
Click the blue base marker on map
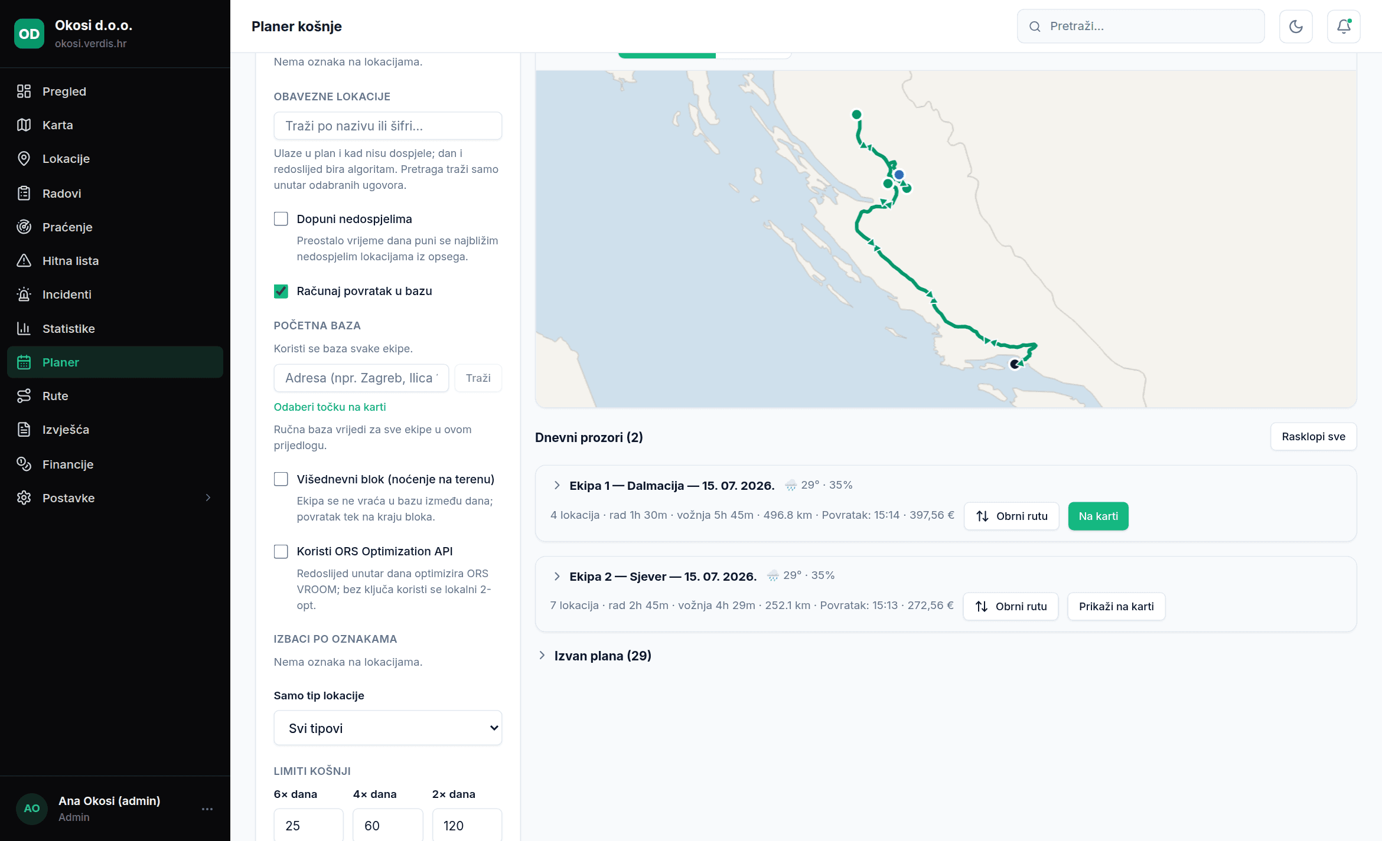899,175
